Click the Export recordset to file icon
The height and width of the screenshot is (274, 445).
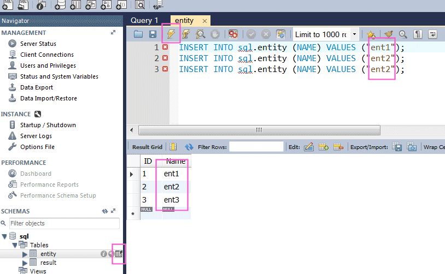pos(397,147)
